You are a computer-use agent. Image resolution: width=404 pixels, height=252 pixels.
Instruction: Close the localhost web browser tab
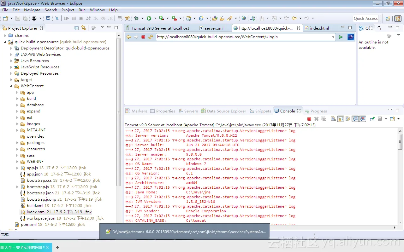pyautogui.click(x=299, y=28)
